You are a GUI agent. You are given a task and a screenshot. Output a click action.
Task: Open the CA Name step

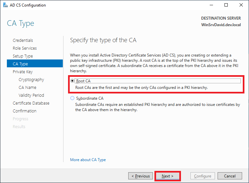(x=27, y=88)
